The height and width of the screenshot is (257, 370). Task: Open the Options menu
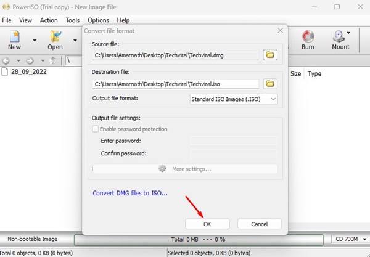98,20
